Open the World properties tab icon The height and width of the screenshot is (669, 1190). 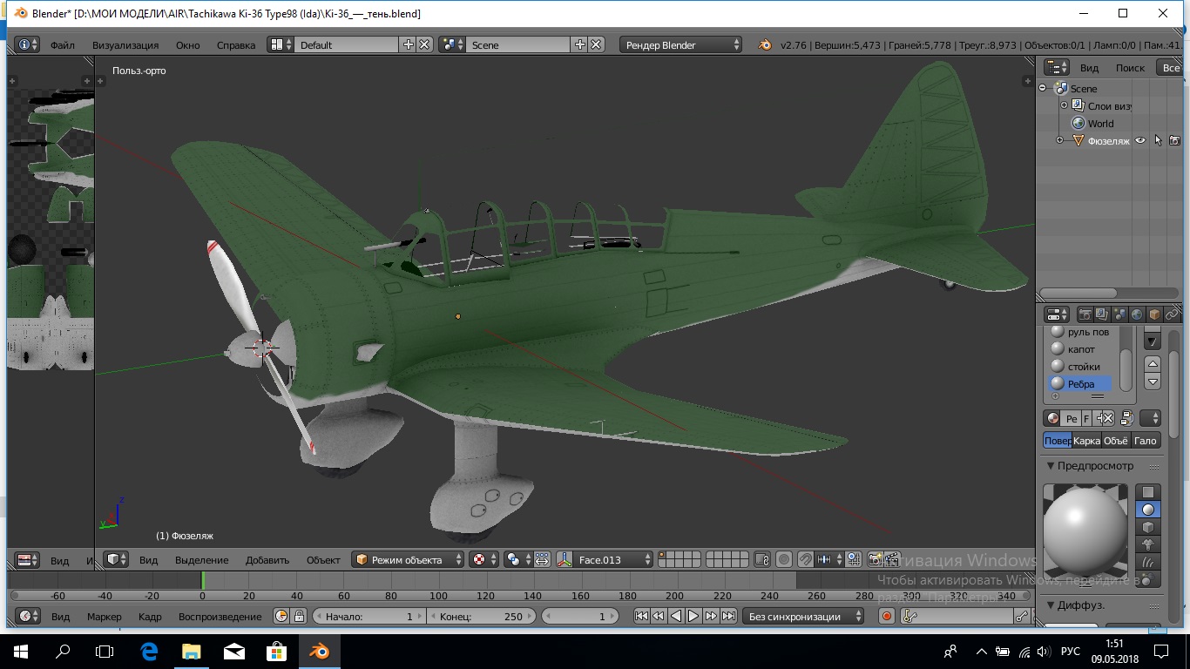pos(1137,314)
